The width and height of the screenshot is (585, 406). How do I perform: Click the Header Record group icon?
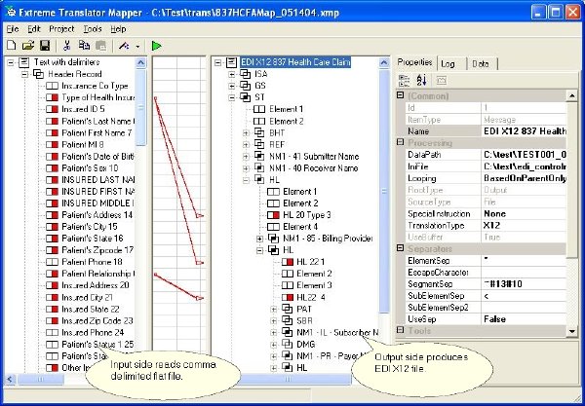click(38, 74)
